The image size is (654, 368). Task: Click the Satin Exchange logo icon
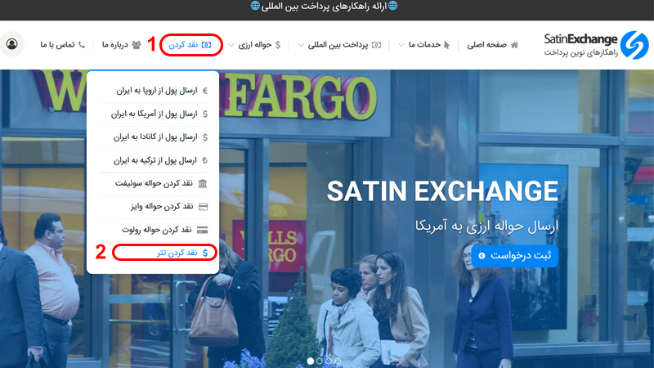(633, 45)
